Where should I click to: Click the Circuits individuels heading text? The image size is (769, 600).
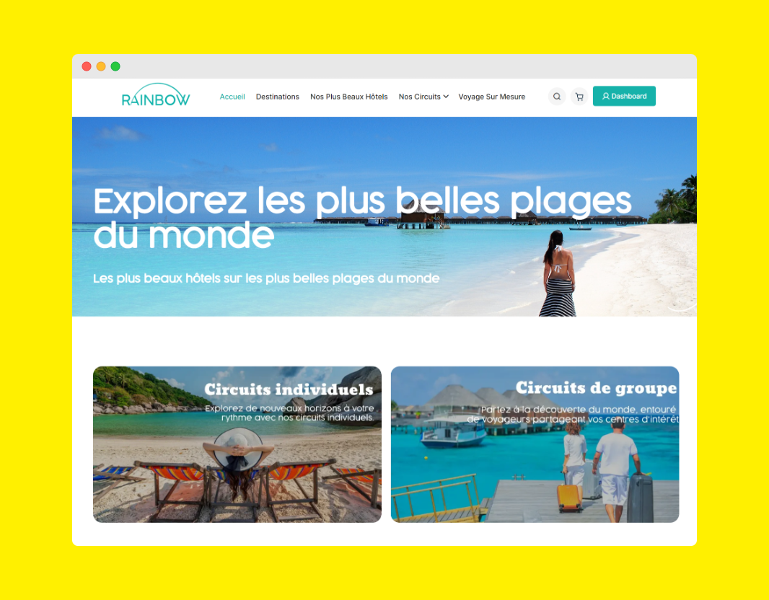[x=289, y=389]
